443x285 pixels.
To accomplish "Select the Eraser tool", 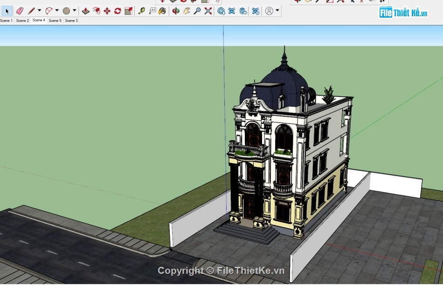I will pos(20,11).
